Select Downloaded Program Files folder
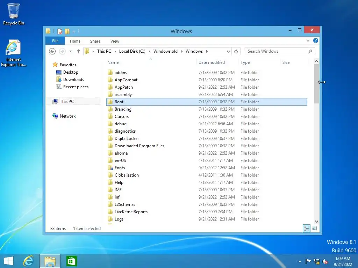 [x=139, y=146]
